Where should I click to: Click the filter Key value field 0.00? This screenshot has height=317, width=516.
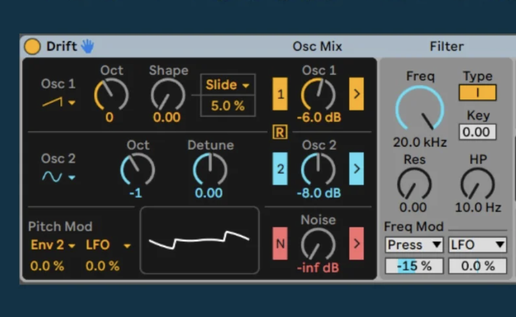coord(477,132)
